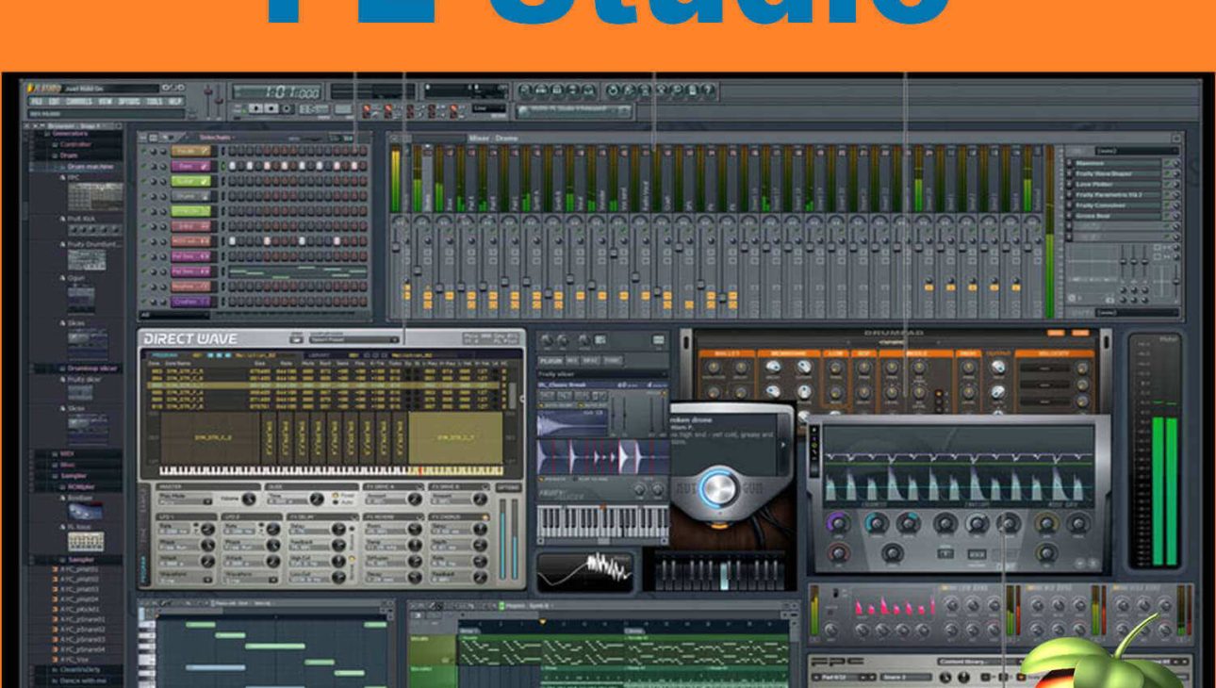Open slot menu arrow beside Maximus
Viewport: 1216px width, 688px height.
click(x=1069, y=163)
